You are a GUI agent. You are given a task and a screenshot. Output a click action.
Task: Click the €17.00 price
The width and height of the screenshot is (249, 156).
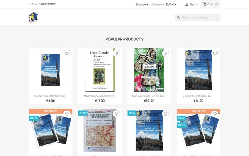(100, 101)
